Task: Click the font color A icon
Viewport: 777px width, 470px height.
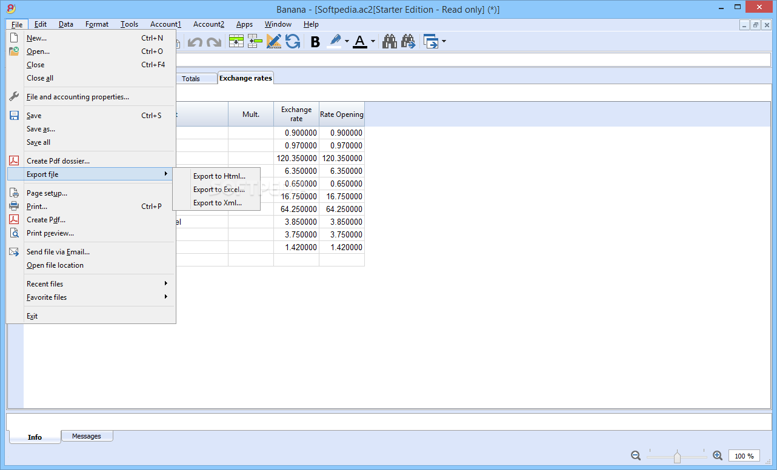Action: [x=360, y=42]
